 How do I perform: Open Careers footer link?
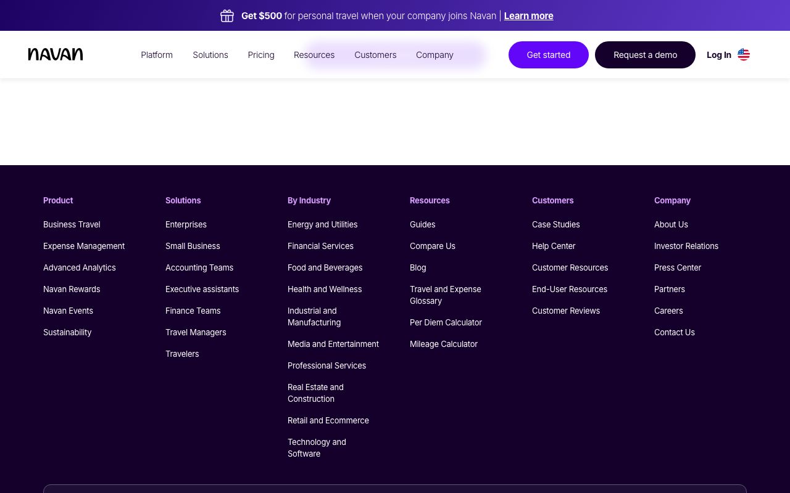668,311
